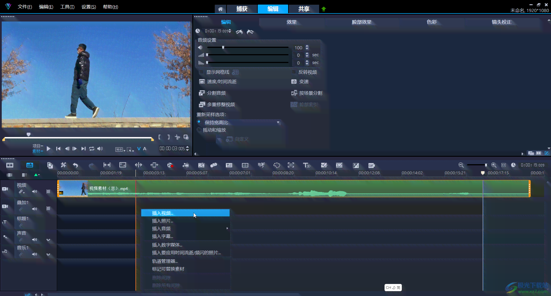Select the 摇动和缩放 radio option

(199, 130)
